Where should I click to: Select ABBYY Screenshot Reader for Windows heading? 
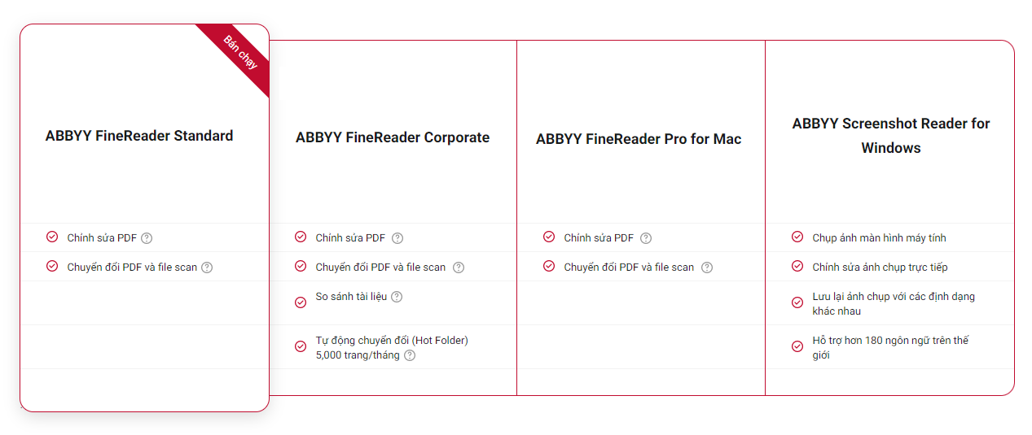pos(891,135)
